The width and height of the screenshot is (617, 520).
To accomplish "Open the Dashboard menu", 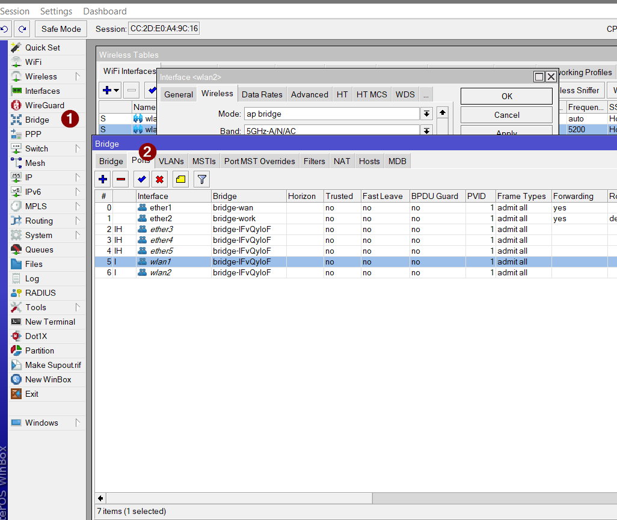I will click(105, 11).
